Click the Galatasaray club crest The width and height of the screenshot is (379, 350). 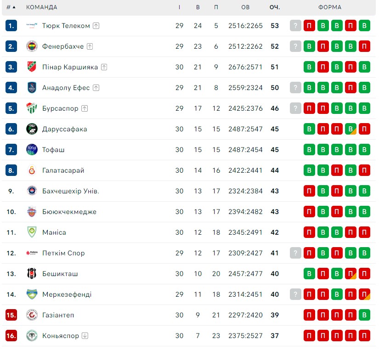(32, 170)
